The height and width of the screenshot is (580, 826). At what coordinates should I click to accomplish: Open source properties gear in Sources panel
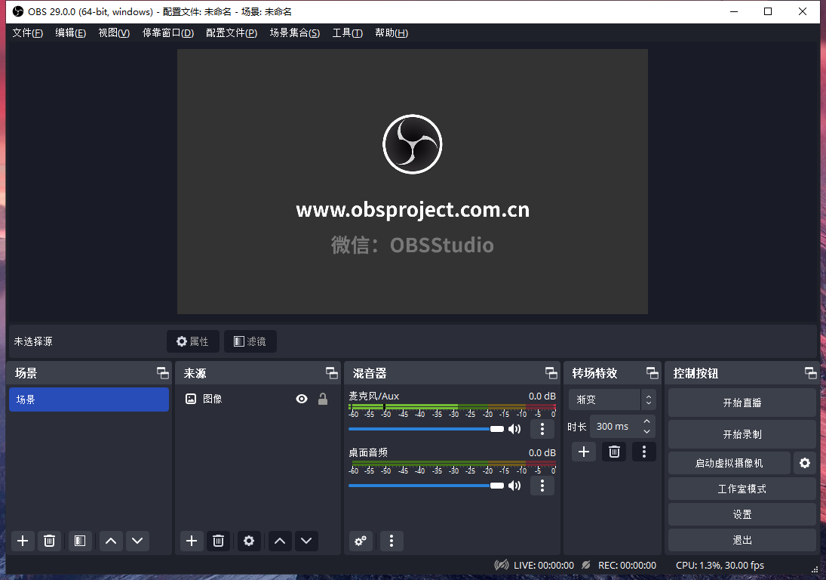[249, 541]
